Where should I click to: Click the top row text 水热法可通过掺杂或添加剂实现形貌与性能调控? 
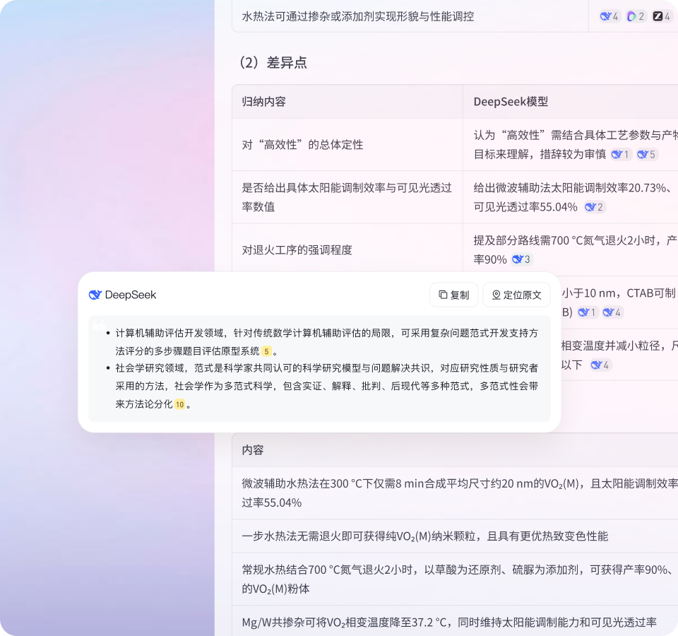[358, 16]
